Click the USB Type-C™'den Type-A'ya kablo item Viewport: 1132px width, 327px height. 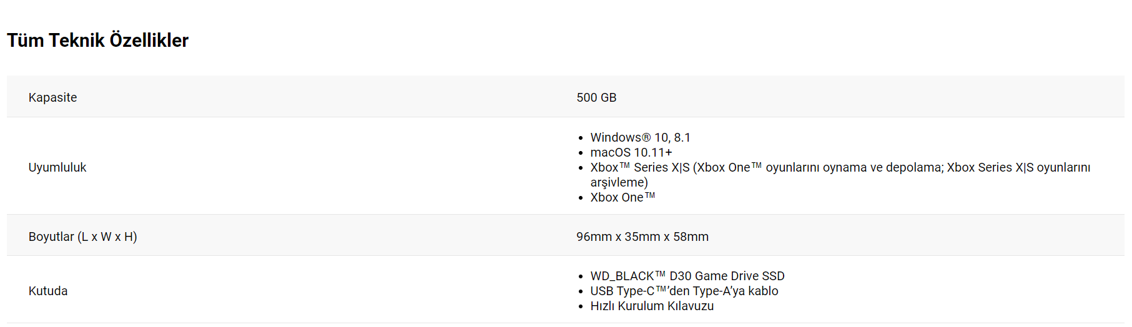[684, 291]
